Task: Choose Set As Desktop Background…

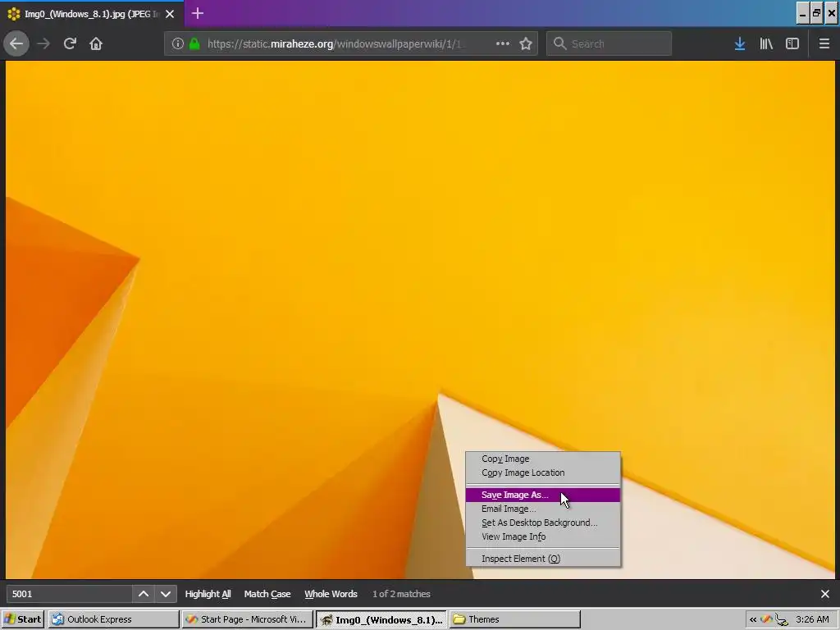Action: (543, 523)
